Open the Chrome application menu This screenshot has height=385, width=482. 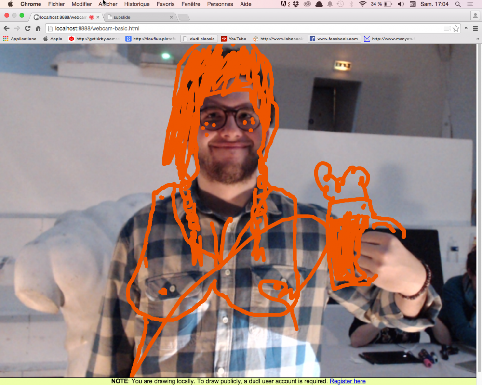[30, 4]
